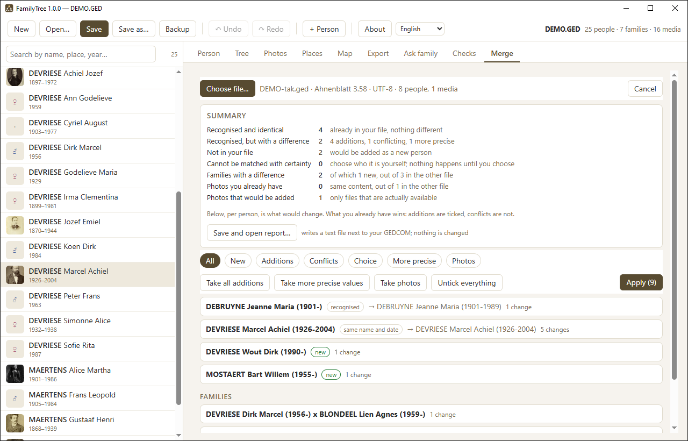Click the male icon beside Dirk Marcel

pos(15,151)
